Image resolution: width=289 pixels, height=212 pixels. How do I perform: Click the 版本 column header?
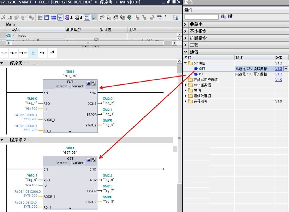[x=281, y=58]
